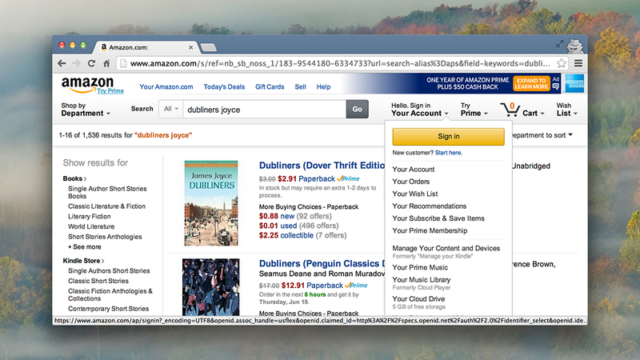
Task: Select Your Account menu item
Action: point(414,169)
